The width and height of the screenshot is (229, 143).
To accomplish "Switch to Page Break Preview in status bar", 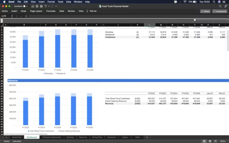I will tap(215, 141).
